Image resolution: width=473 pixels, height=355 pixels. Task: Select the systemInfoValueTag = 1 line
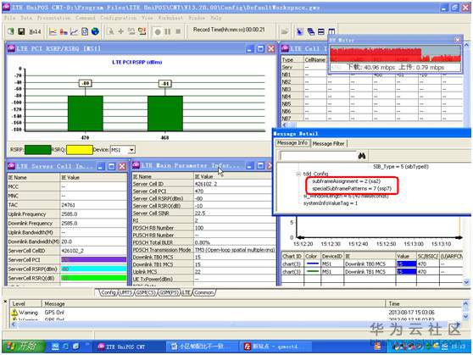(x=331, y=203)
